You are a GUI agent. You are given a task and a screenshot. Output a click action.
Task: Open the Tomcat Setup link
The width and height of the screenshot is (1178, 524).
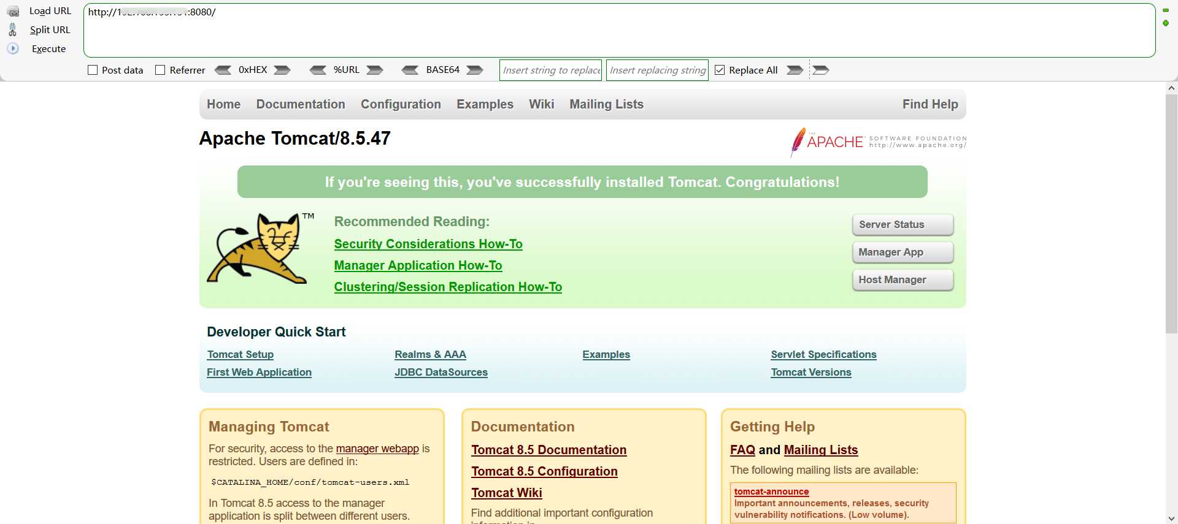241,354
